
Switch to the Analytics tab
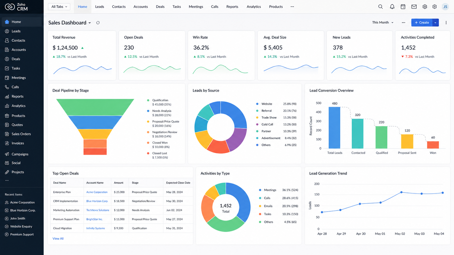point(254,7)
